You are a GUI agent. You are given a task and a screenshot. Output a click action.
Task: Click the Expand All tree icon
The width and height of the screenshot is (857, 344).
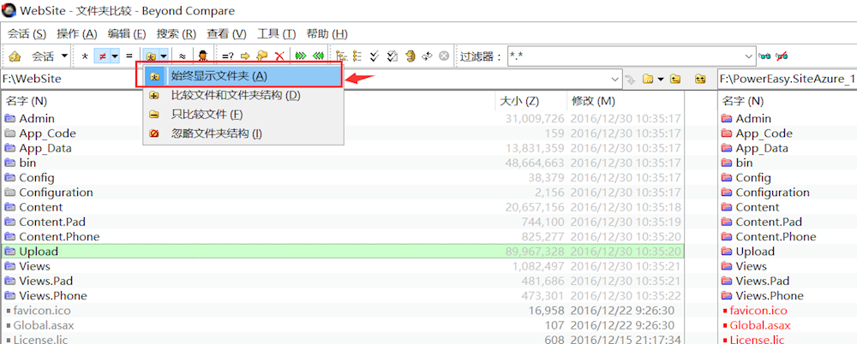tap(342, 56)
